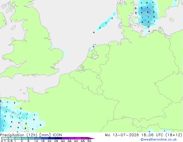The image size is (183, 142).
Task: Click the violet swatch between 30 and 35
Action: 65,138
